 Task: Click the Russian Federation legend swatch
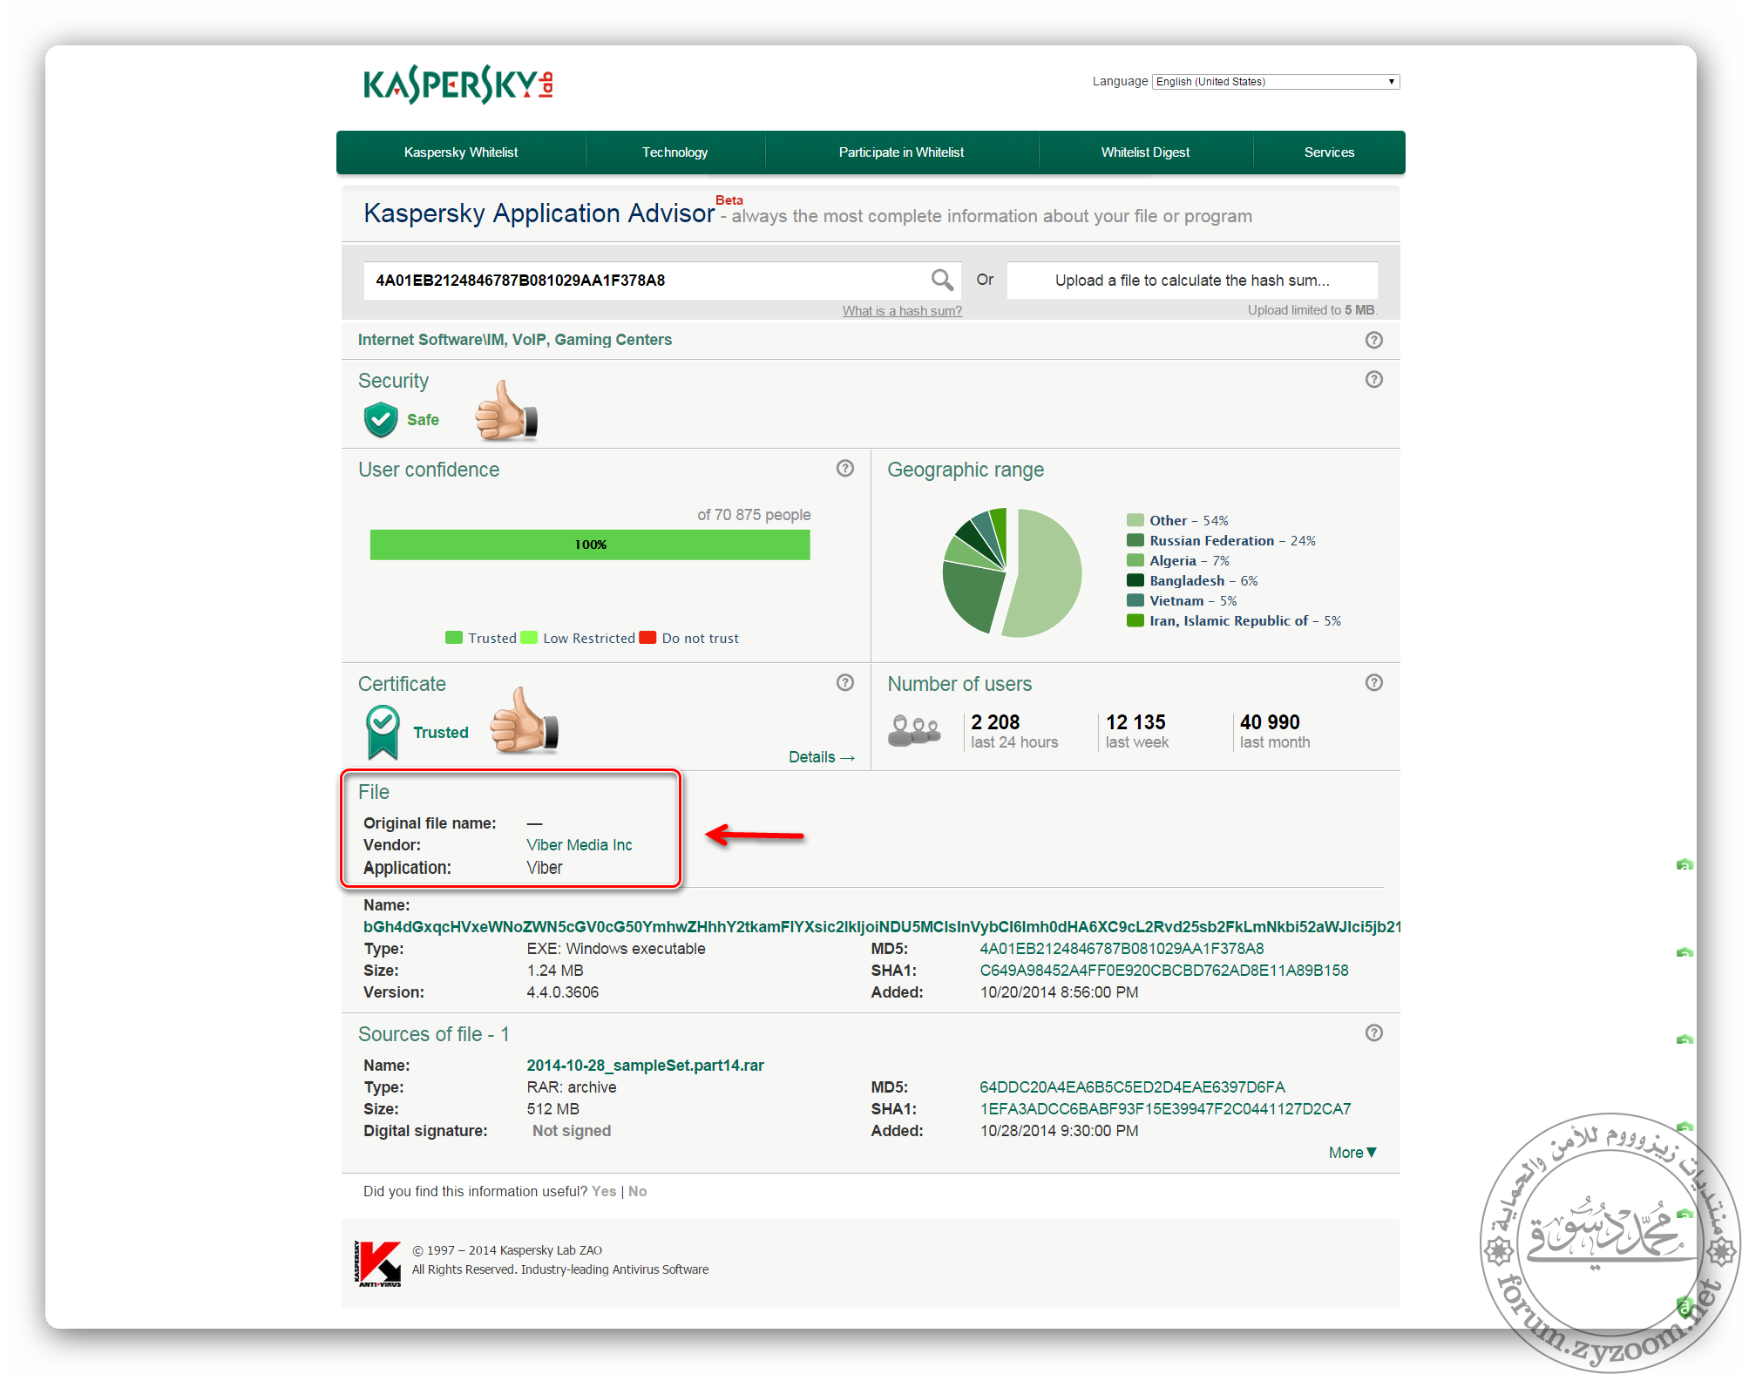click(x=1135, y=540)
